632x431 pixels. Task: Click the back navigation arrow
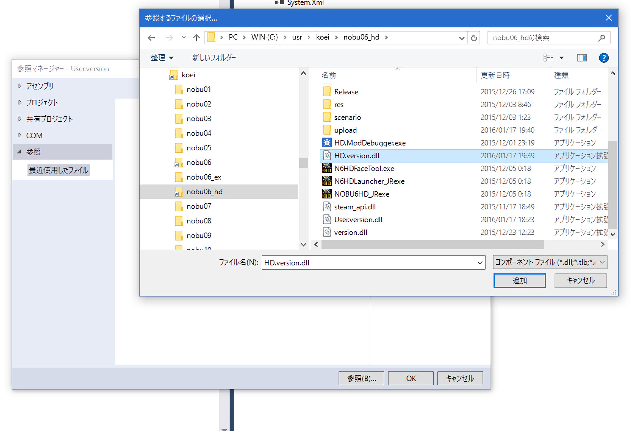click(x=151, y=38)
